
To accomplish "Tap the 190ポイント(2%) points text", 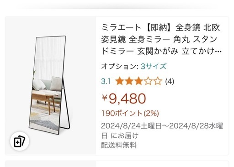I will pyautogui.click(x=130, y=113).
